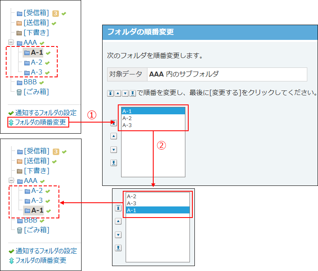
Task: Click lower tree 送信箱 orange folder icon
Action: pos(19,162)
